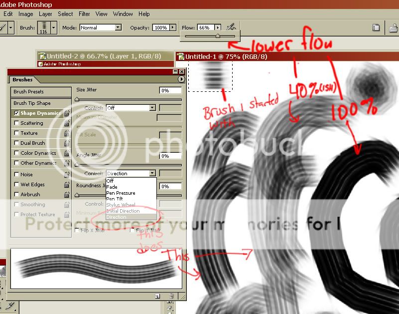Viewport: 399px width, 314px height.
Task: Open the Image menu
Action: tap(26, 14)
